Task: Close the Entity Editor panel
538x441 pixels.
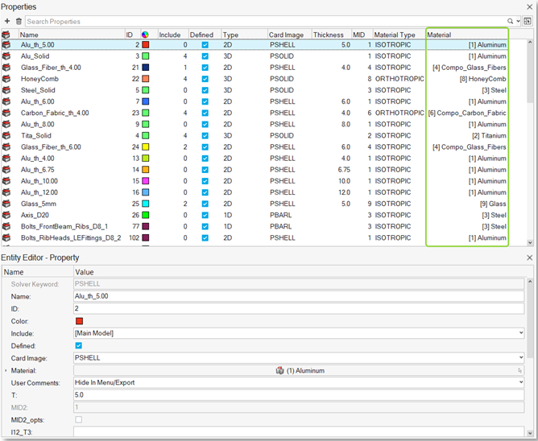Action: coord(529,258)
